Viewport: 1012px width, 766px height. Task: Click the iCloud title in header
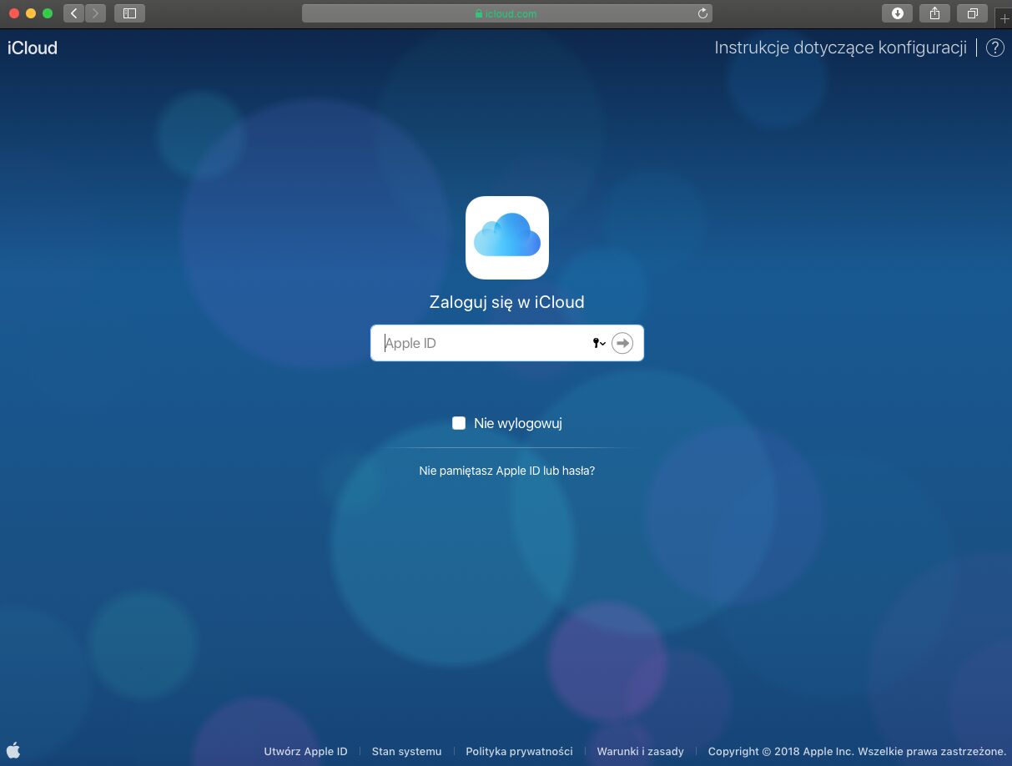(33, 48)
